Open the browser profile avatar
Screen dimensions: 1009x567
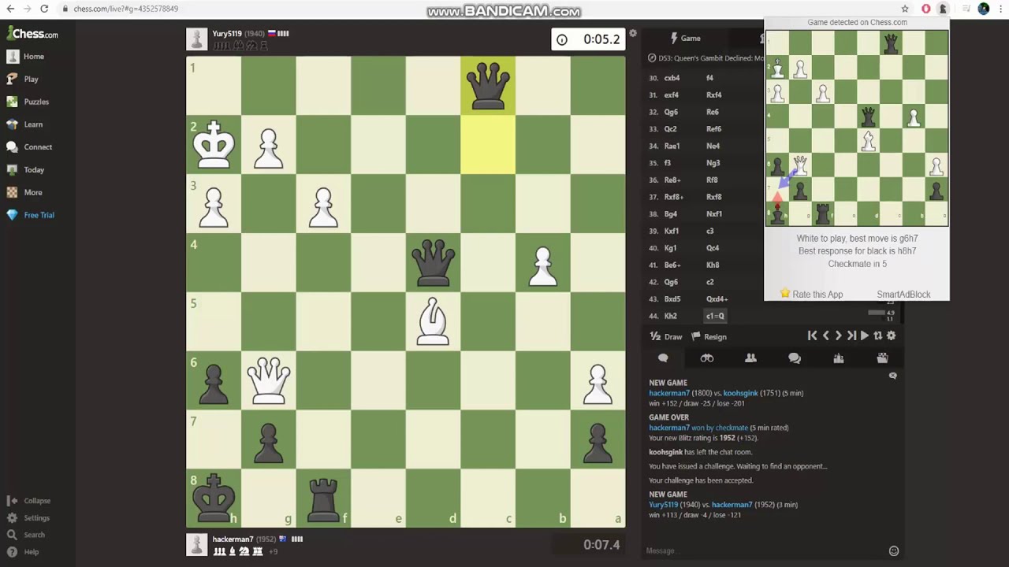(984, 9)
